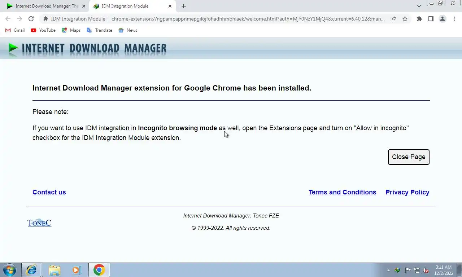Toggle the Chrome side panel icon
This screenshot has height=277, width=462.
click(431, 19)
